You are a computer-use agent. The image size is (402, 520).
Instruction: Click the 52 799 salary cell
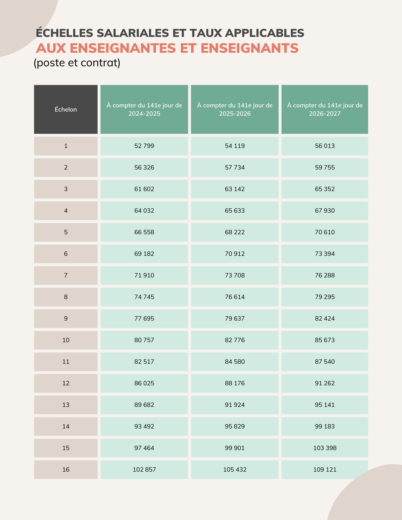144,146
